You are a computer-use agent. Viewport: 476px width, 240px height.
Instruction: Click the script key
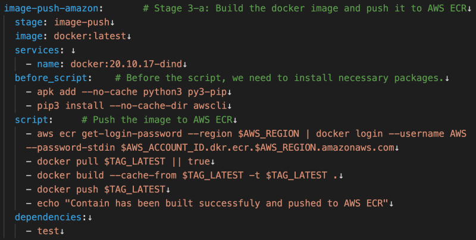tap(32, 120)
